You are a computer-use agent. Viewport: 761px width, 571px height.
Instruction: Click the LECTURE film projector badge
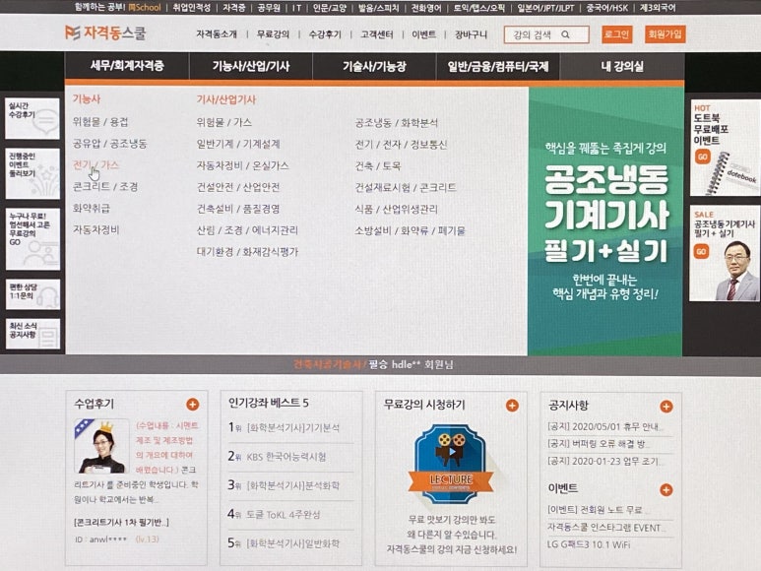click(x=451, y=465)
